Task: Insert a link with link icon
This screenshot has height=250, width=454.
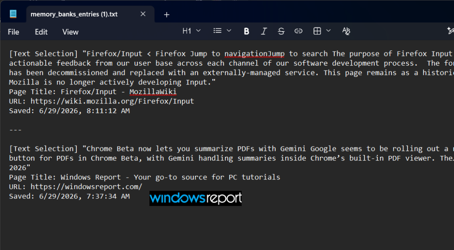Action: coord(298,31)
